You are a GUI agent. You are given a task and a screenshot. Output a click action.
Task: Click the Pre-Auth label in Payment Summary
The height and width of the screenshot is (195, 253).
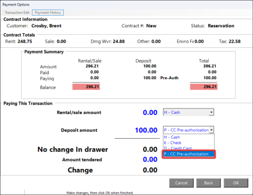169,78
